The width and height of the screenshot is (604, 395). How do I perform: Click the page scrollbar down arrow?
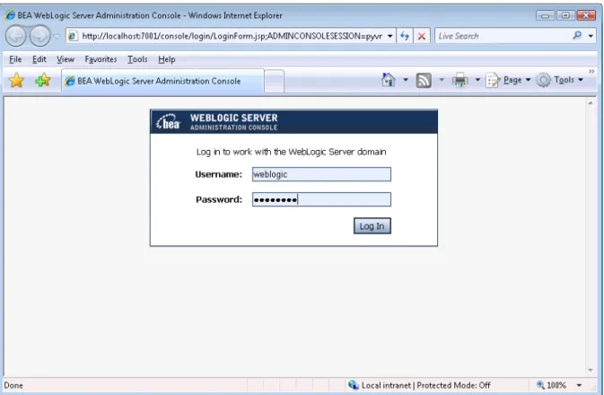tap(591, 370)
